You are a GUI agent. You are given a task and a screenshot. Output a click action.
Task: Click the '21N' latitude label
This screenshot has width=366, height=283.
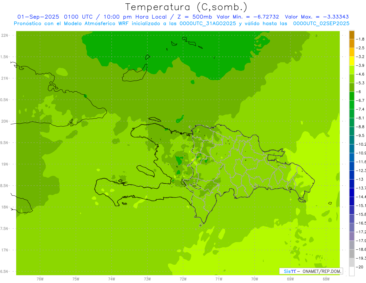5,78
